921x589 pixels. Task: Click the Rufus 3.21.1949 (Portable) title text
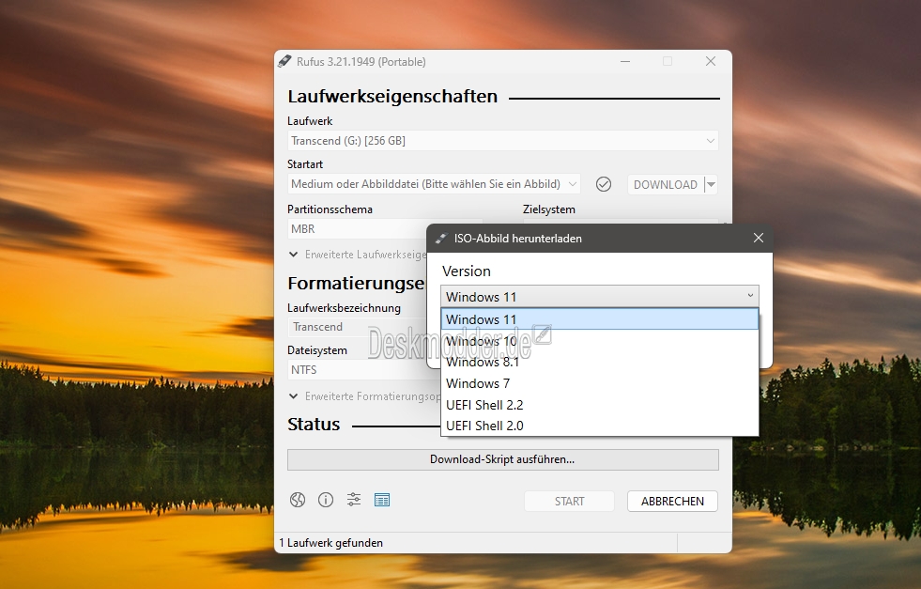[361, 62]
